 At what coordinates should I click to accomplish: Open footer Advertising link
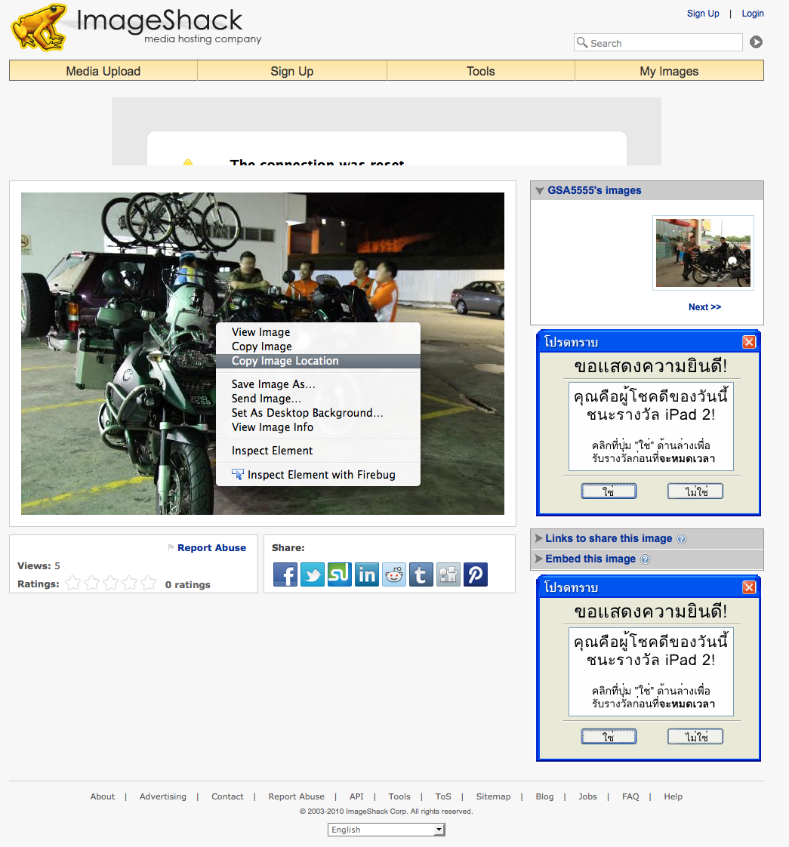pos(162,796)
